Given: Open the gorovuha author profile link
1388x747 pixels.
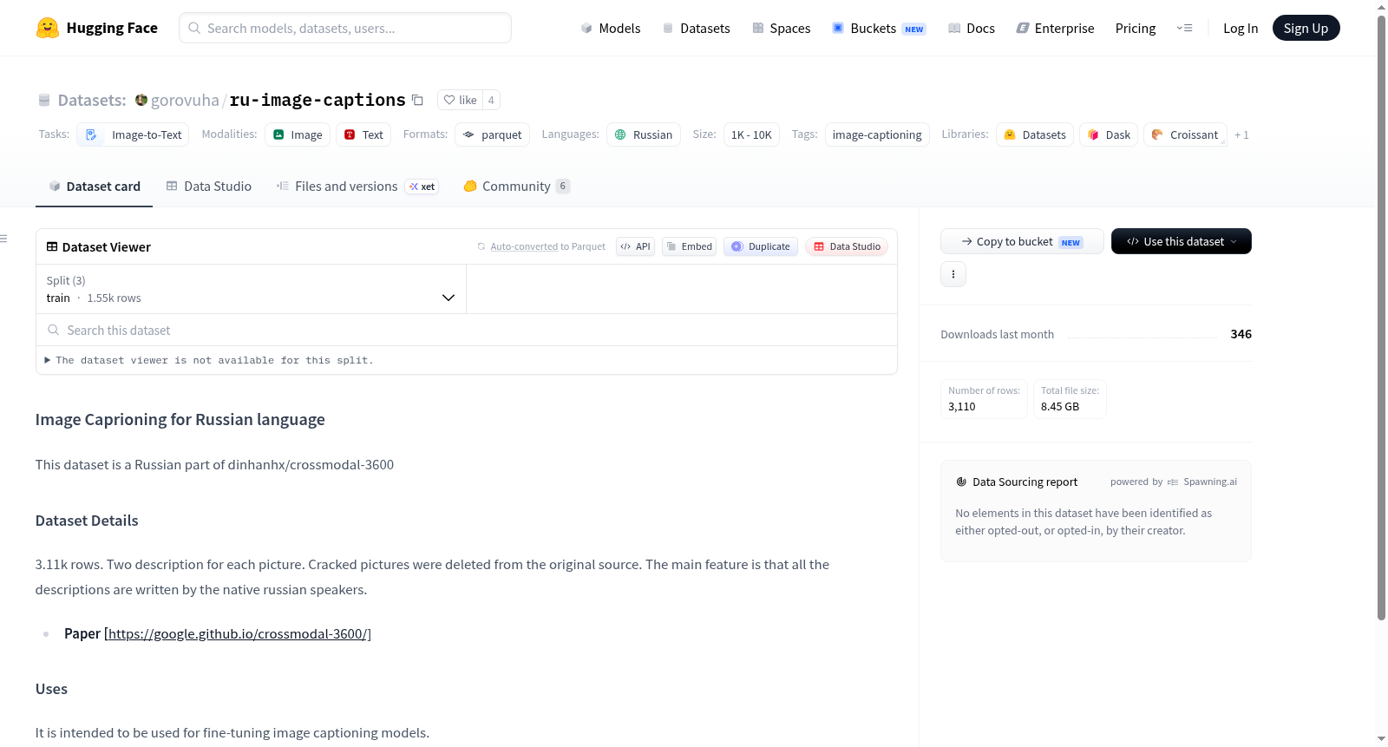Looking at the screenshot, I should (185, 100).
